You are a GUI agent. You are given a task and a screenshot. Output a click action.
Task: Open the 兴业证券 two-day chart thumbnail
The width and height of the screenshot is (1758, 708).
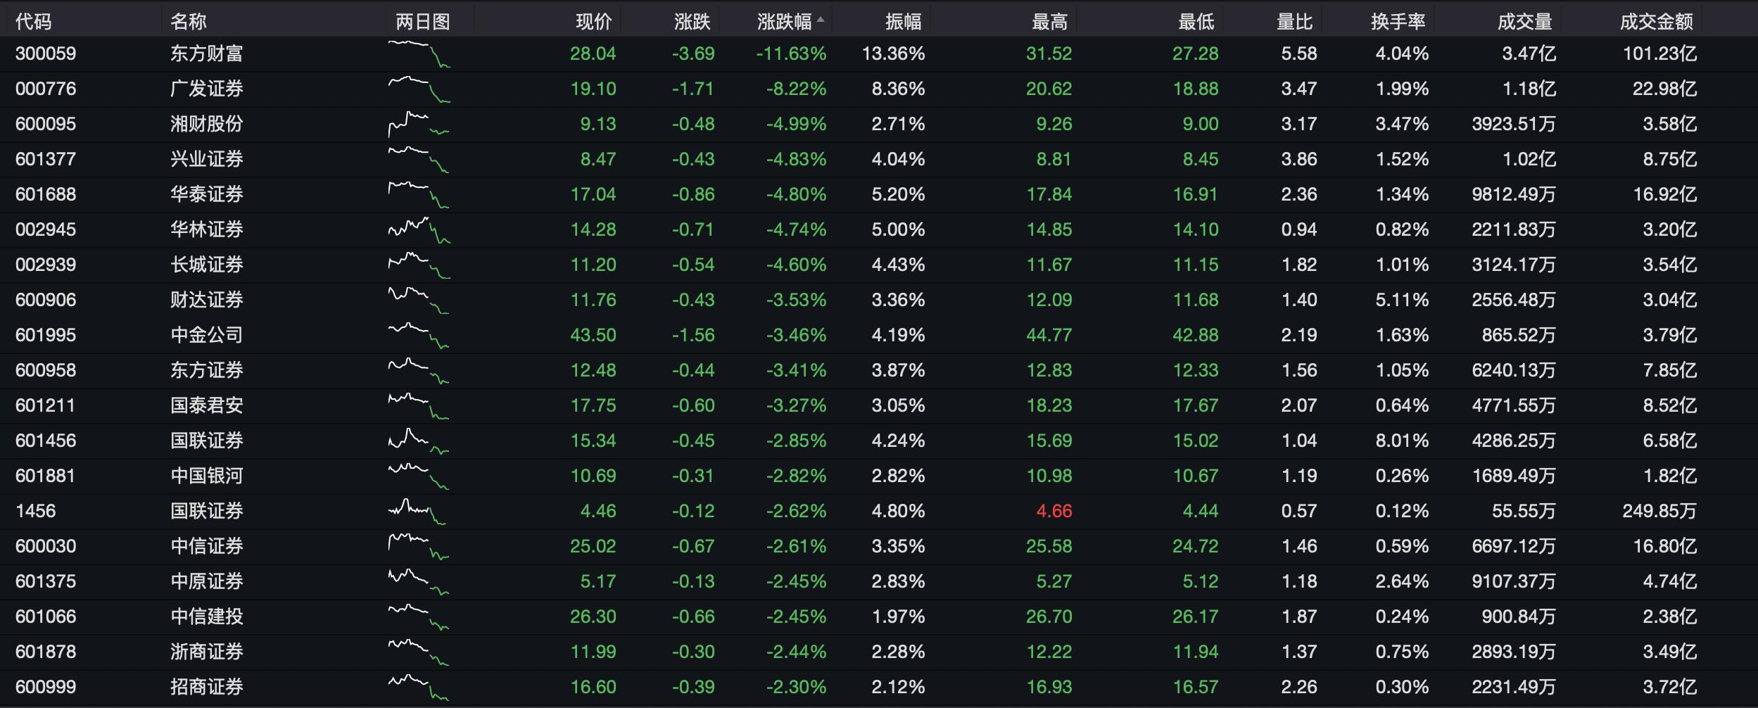coord(419,160)
